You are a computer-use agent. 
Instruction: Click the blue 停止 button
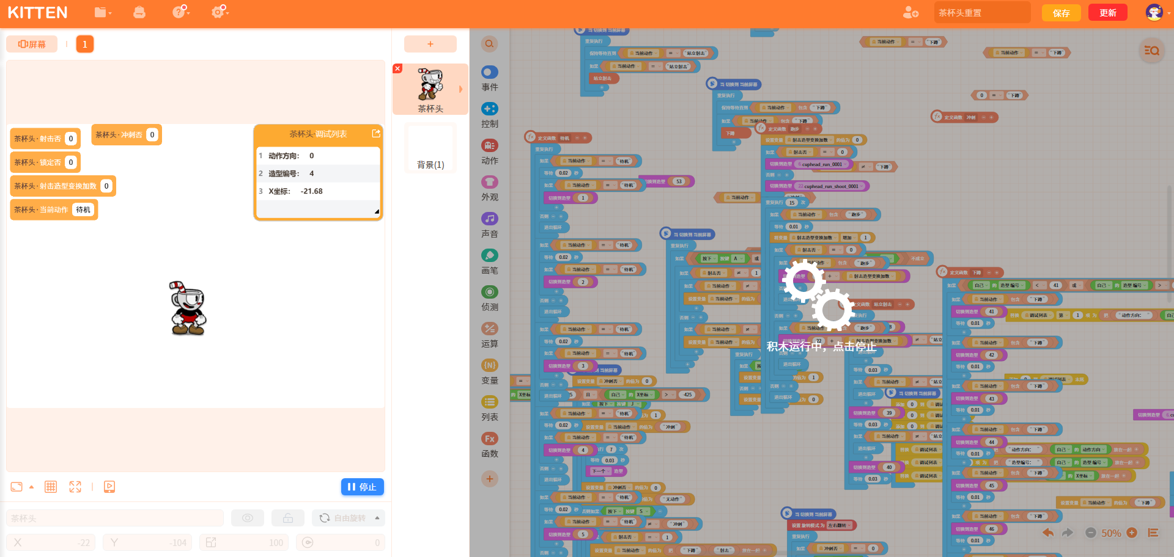(363, 487)
